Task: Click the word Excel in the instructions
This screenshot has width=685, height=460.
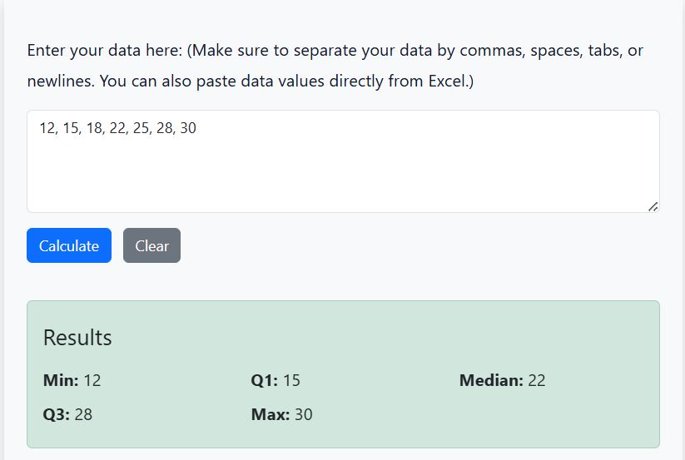Action: 448,82
